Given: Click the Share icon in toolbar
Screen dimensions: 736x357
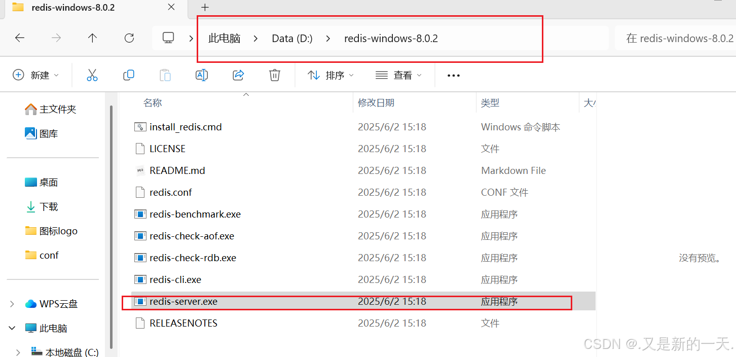Looking at the screenshot, I should [x=238, y=75].
